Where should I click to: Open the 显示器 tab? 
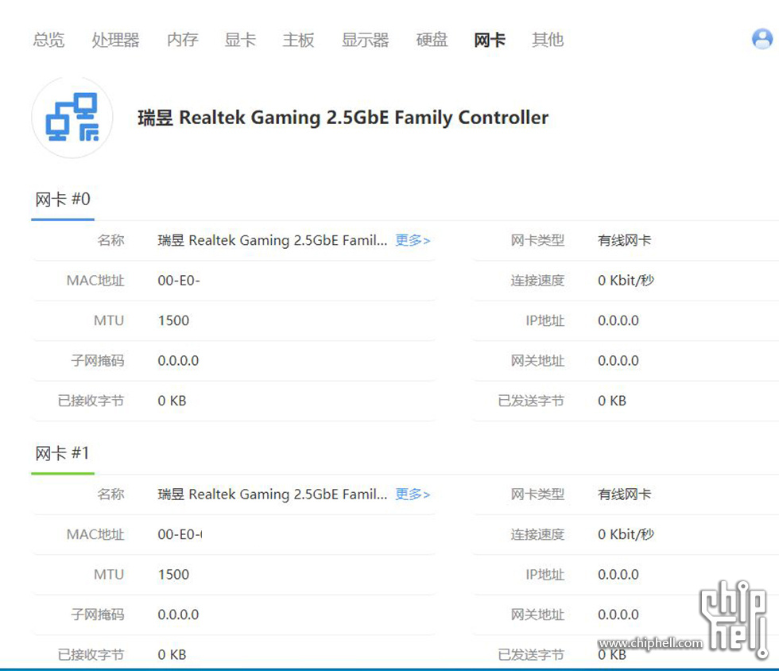(x=365, y=40)
